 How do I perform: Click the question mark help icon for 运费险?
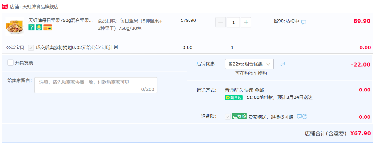click(x=305, y=116)
